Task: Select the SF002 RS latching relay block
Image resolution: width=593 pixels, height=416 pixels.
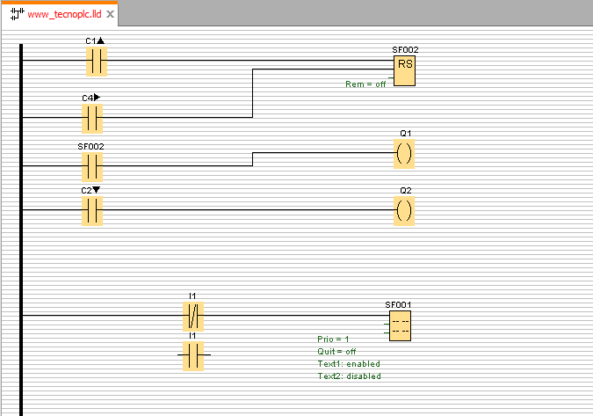Action: (404, 70)
